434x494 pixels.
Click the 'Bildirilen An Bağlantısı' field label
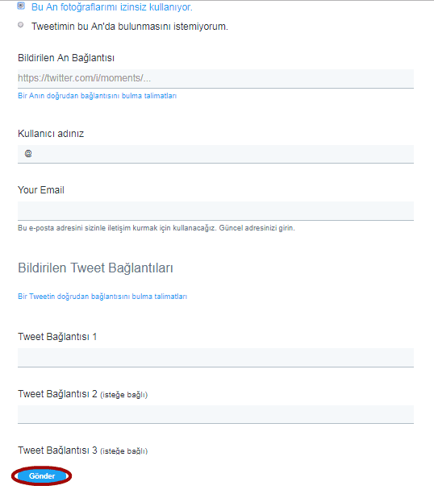[x=66, y=58]
